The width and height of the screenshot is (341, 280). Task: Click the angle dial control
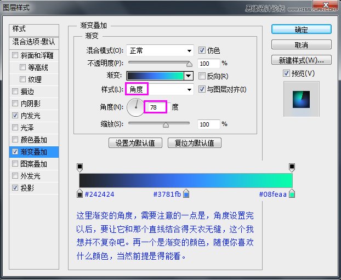point(136,107)
